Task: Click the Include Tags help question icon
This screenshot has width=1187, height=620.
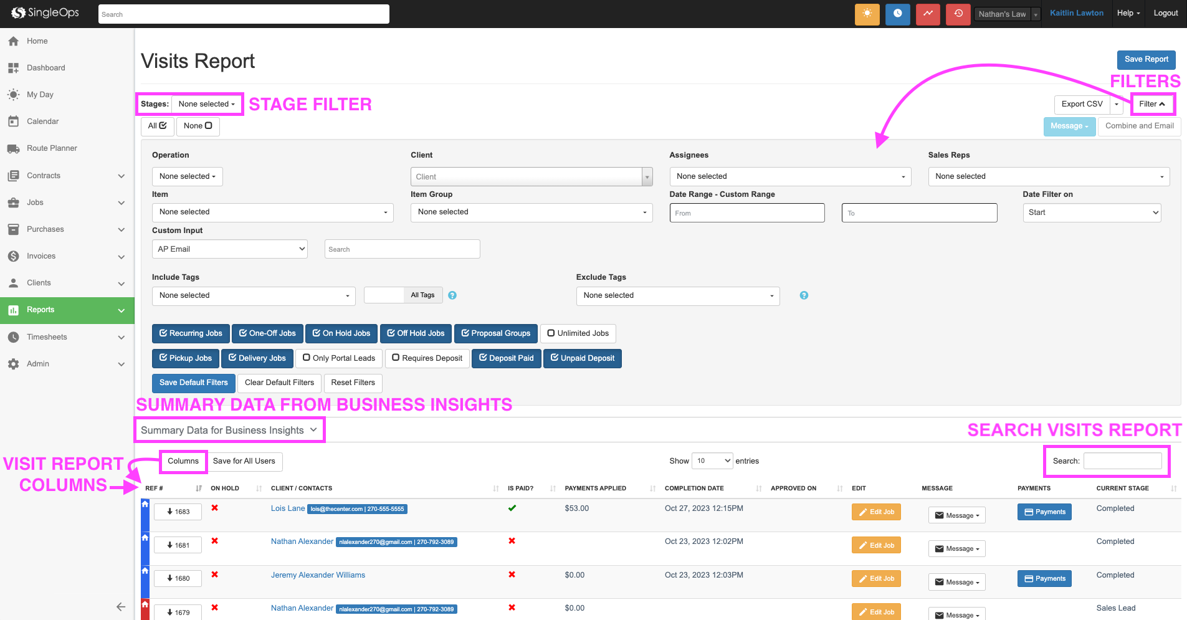Action: point(452,295)
